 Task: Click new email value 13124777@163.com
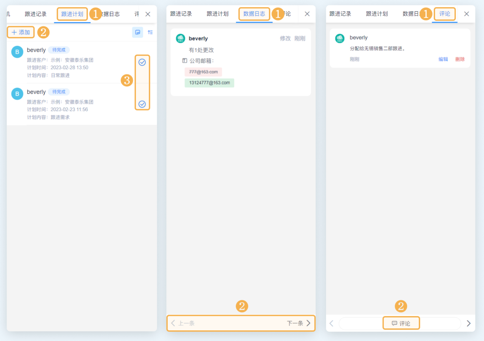(209, 83)
